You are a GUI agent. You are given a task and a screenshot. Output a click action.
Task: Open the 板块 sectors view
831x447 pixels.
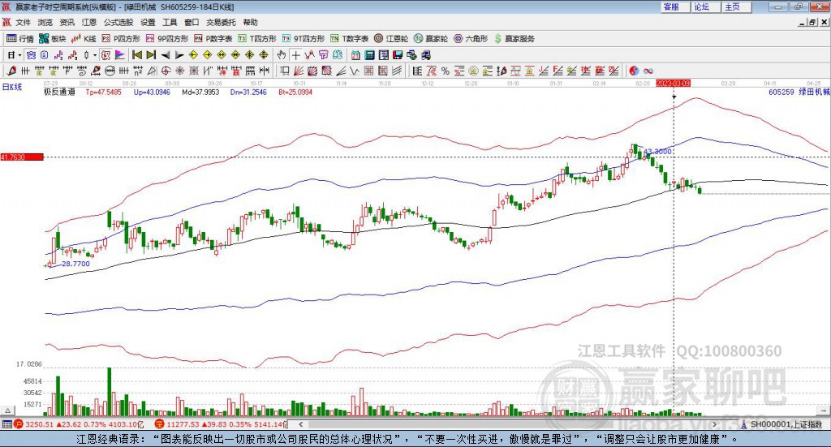pos(53,39)
